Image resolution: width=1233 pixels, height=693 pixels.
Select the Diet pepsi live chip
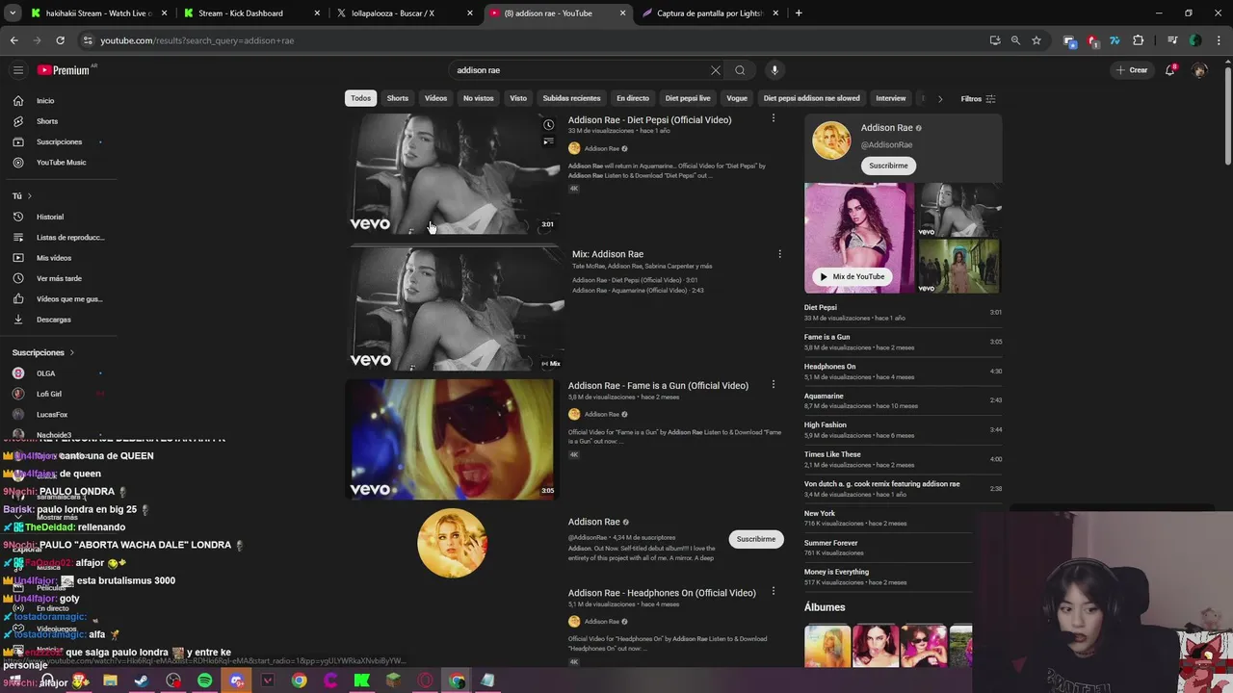tap(688, 98)
